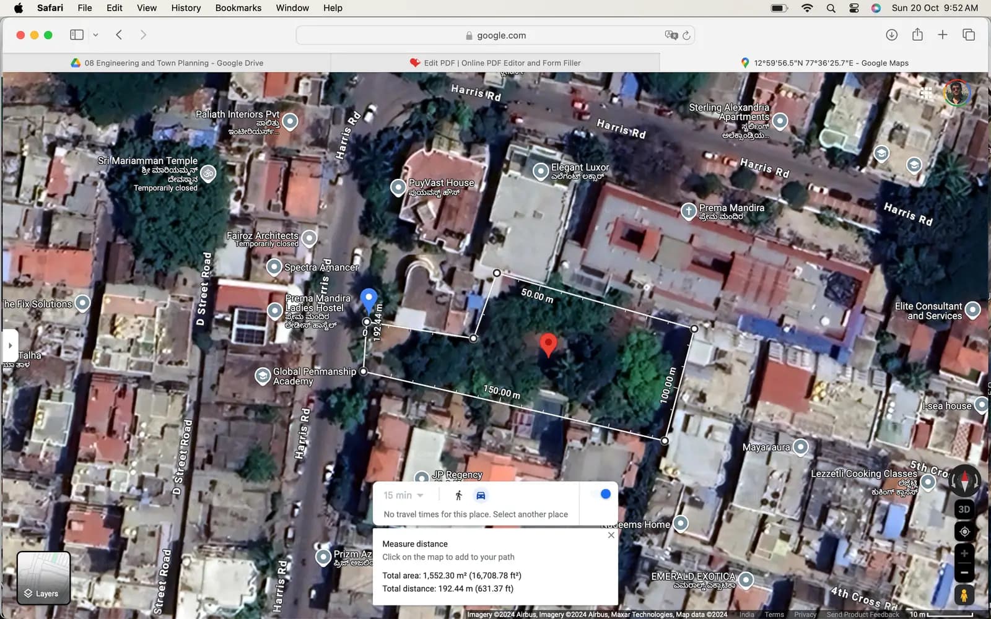Click the Sri Mariamman Temple marker
991x619 pixels.
click(x=209, y=174)
